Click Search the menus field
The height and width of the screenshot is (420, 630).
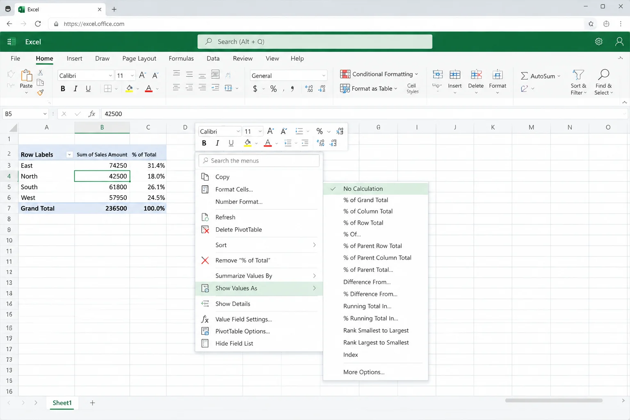(259, 161)
